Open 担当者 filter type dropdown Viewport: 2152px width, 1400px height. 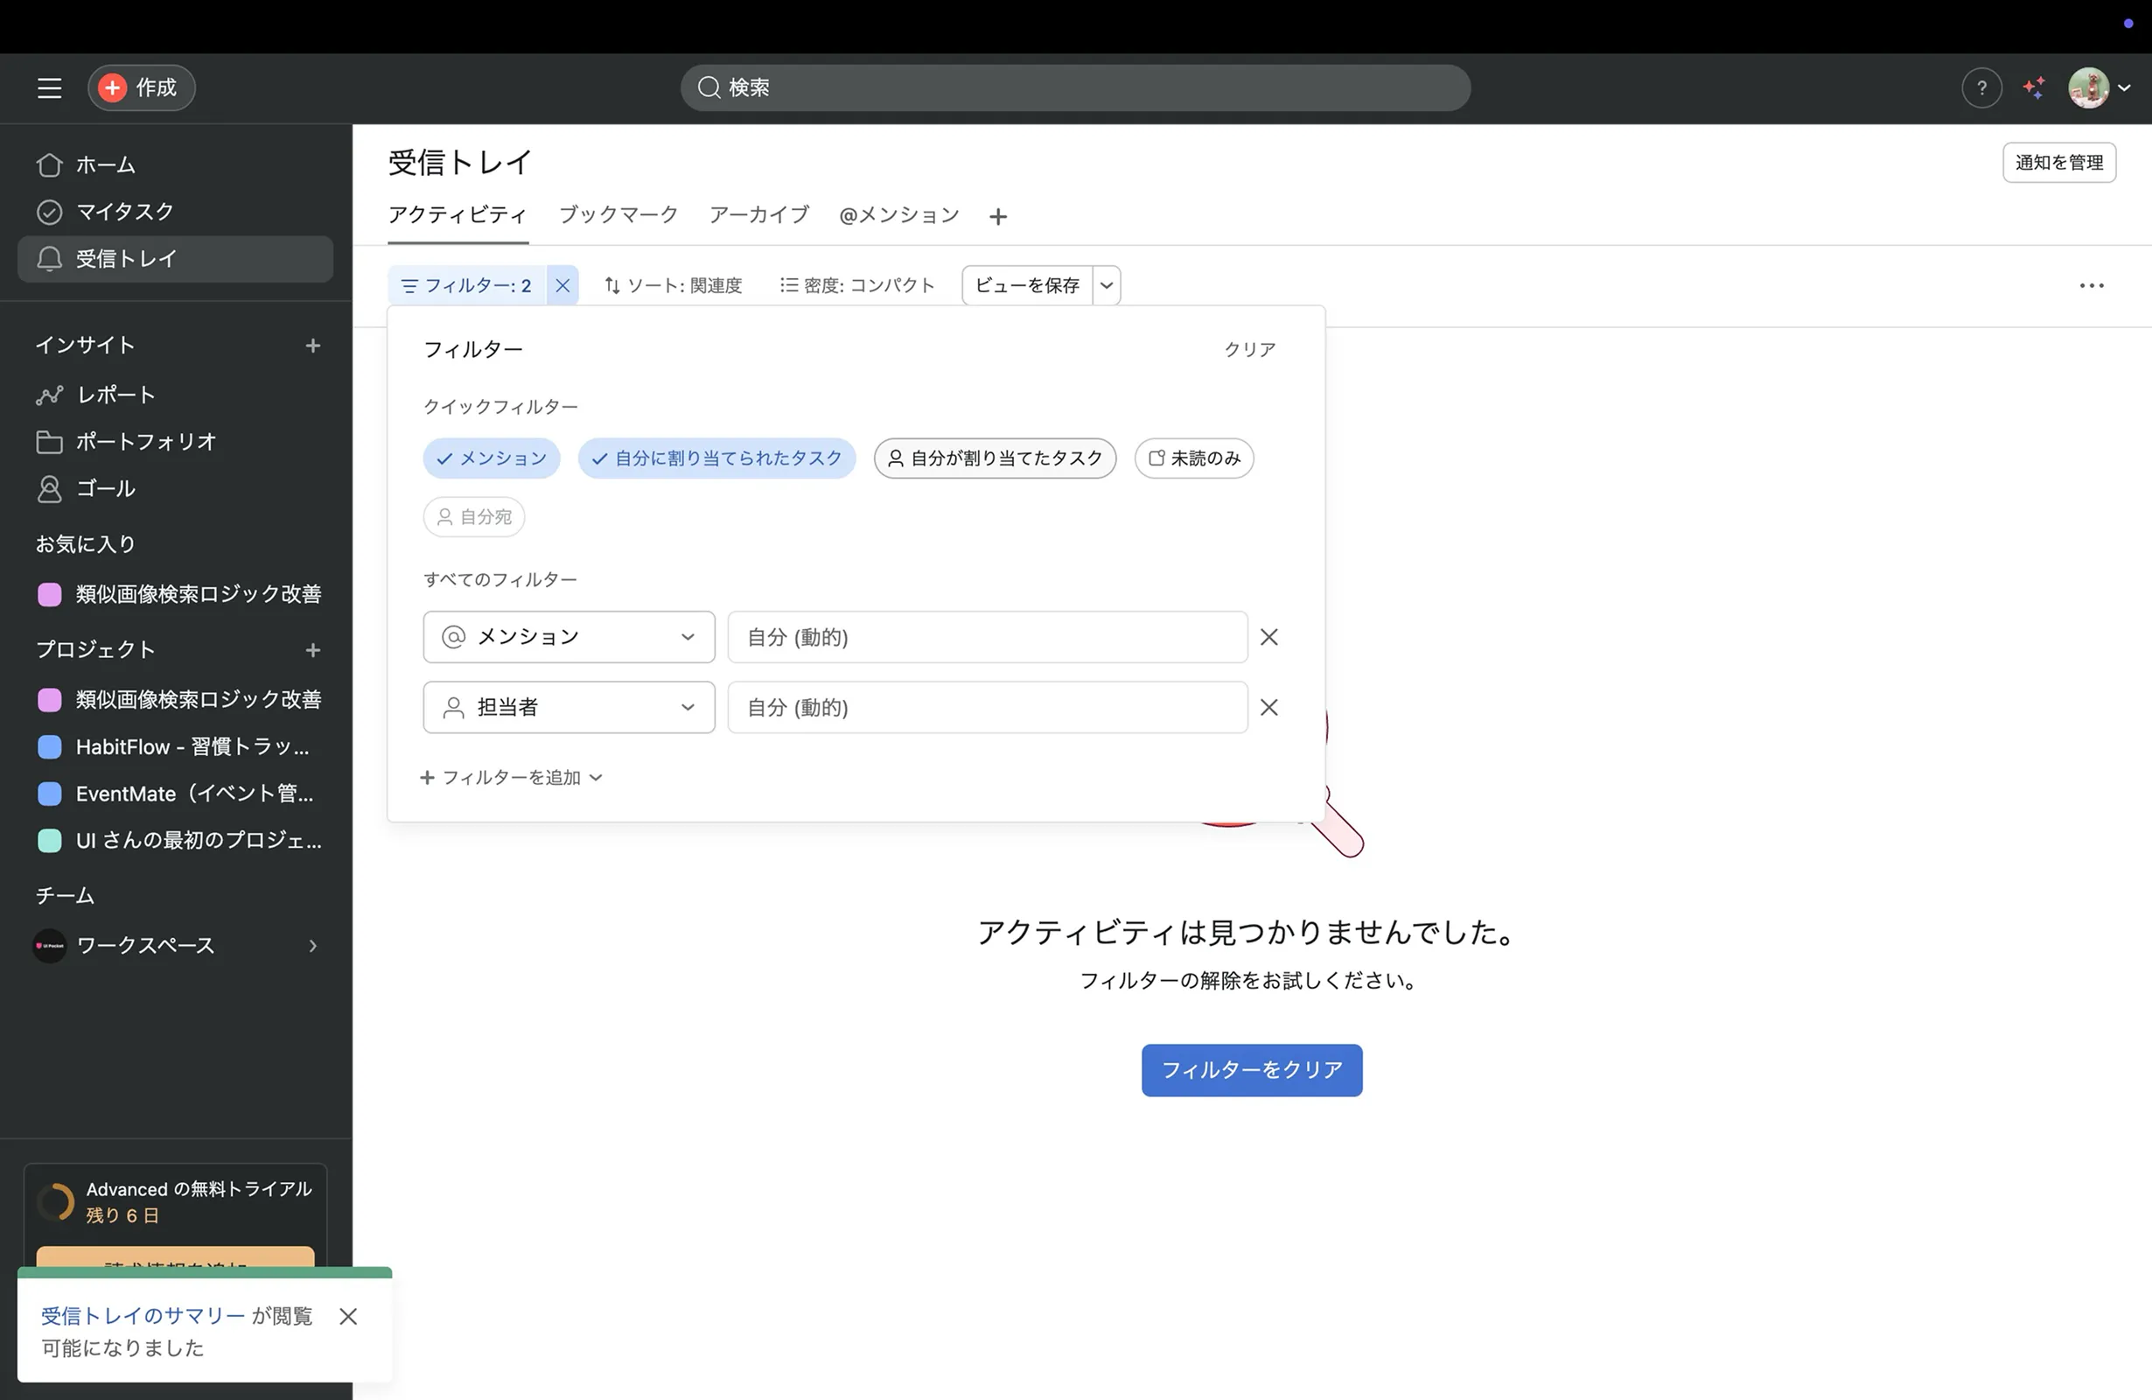coord(569,708)
